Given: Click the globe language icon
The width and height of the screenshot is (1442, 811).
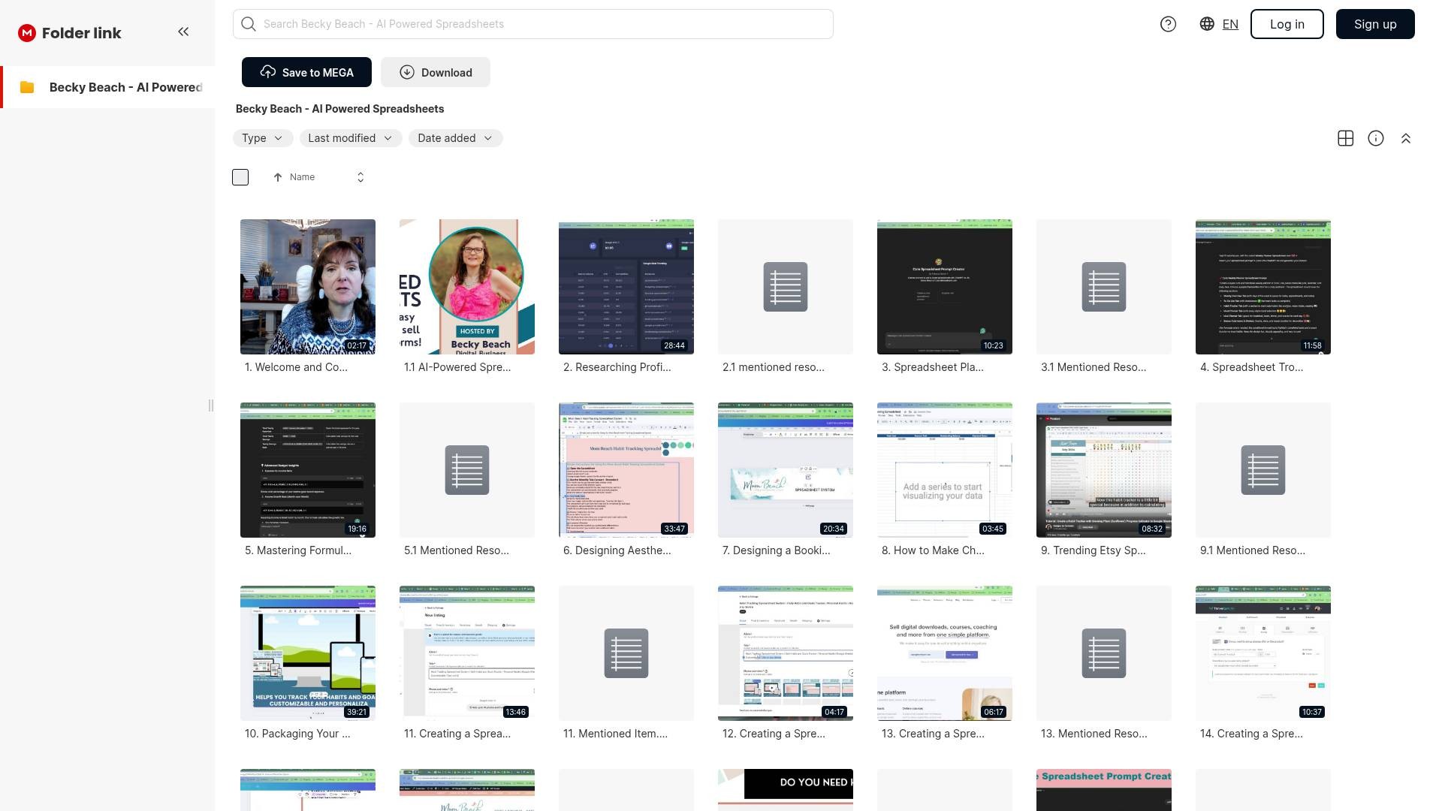Looking at the screenshot, I should pos(1207,24).
